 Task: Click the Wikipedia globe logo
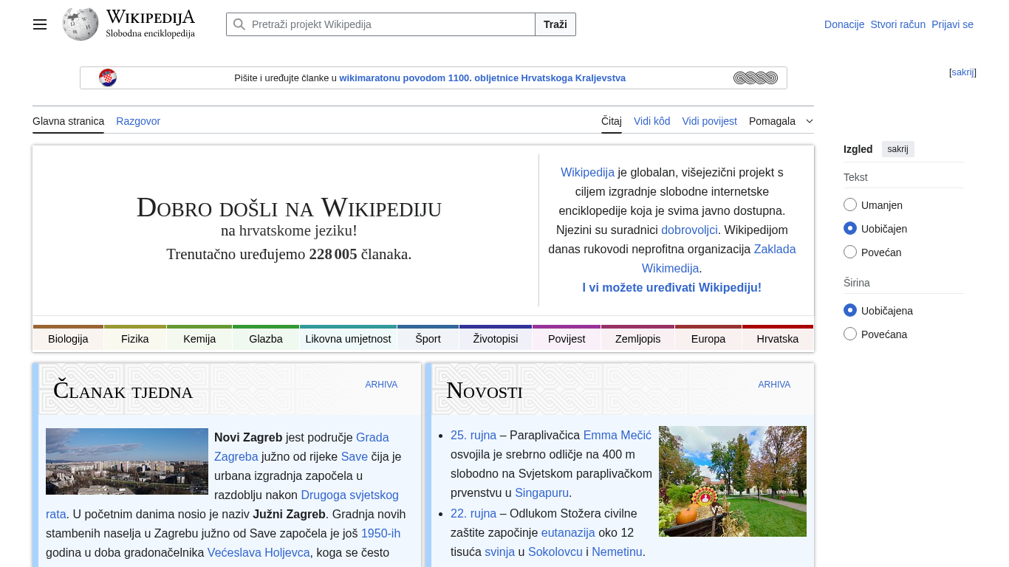coord(81,24)
